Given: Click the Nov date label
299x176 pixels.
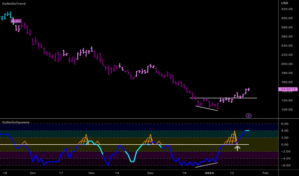Looking at the screenshot, I should tap(92, 173).
